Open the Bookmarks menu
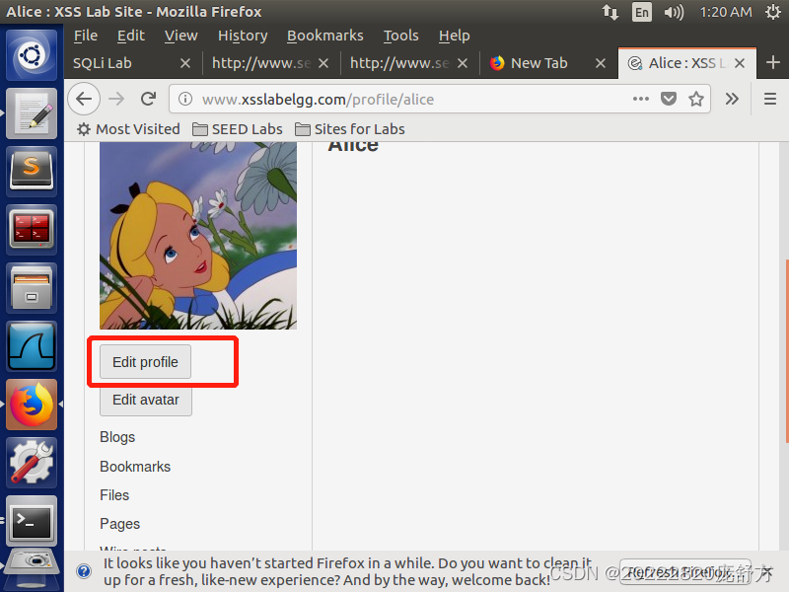The image size is (789, 592). point(325,36)
